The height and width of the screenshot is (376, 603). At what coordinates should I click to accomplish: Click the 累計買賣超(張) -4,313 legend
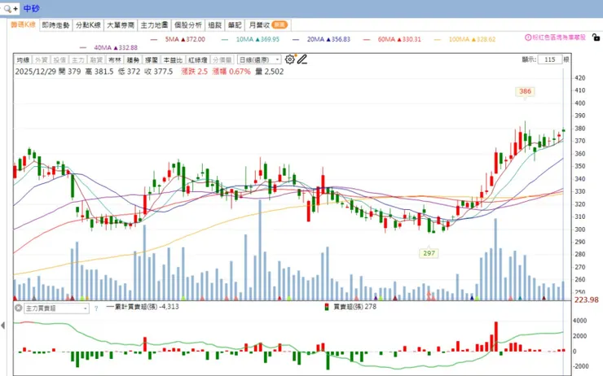[143, 307]
